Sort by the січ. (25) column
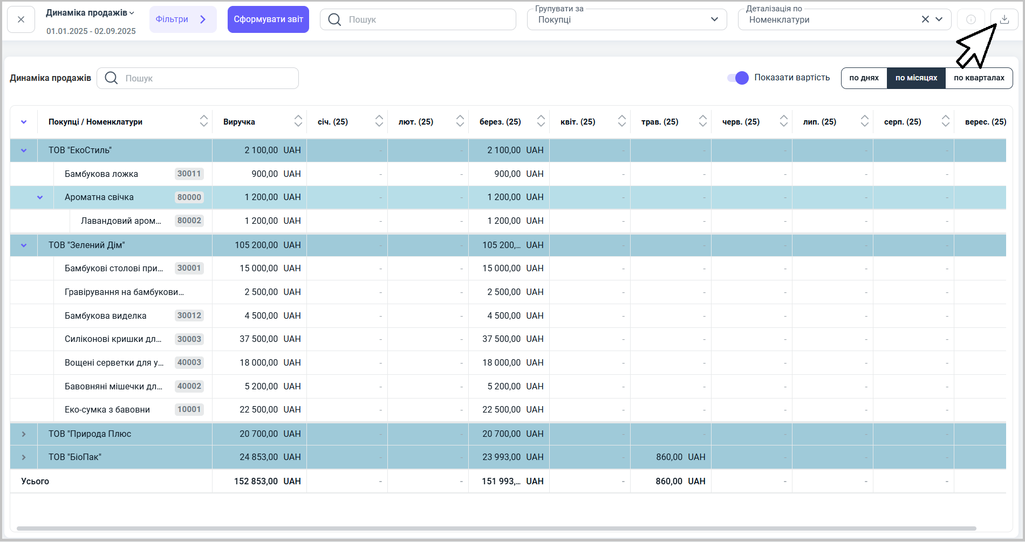The image size is (1025, 542). tap(379, 121)
